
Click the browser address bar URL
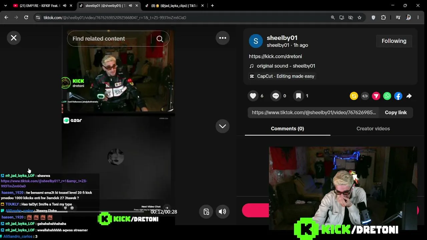coord(115,18)
